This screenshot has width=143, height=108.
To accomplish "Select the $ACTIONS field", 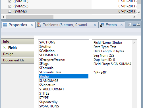I will 63,42.
